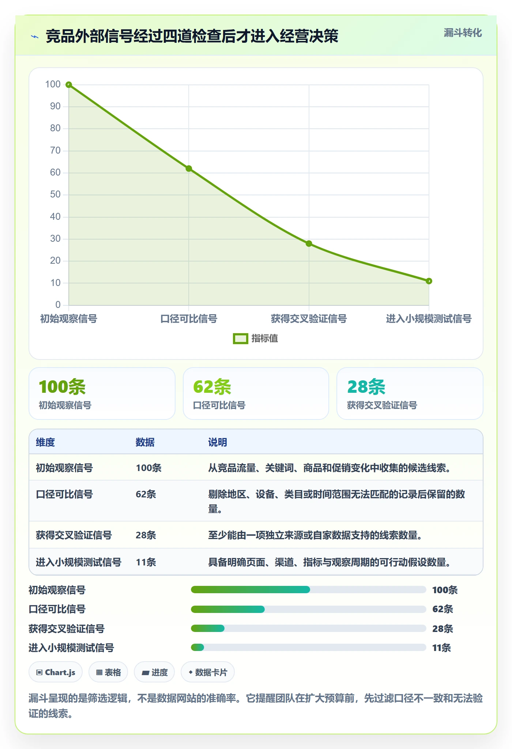The image size is (512, 749).
Task: Click the 100条 table cell
Action: click(x=149, y=468)
